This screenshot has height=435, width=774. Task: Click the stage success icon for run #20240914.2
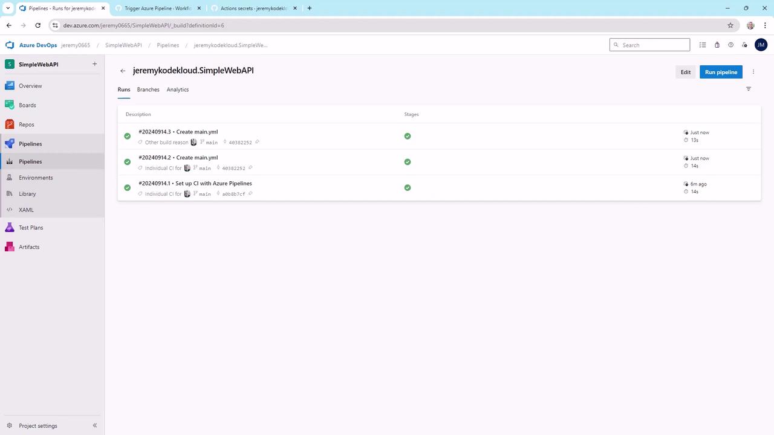pos(408,162)
